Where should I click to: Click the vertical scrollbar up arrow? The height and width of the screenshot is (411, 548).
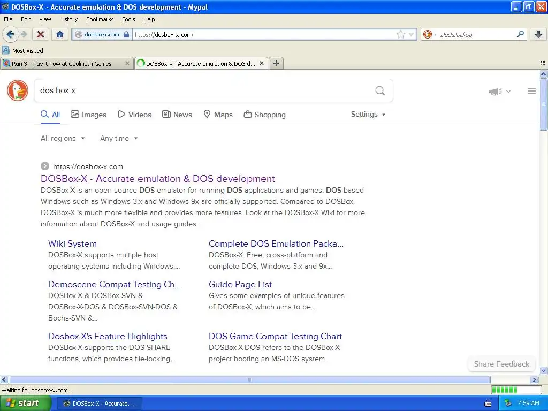[x=543, y=74]
